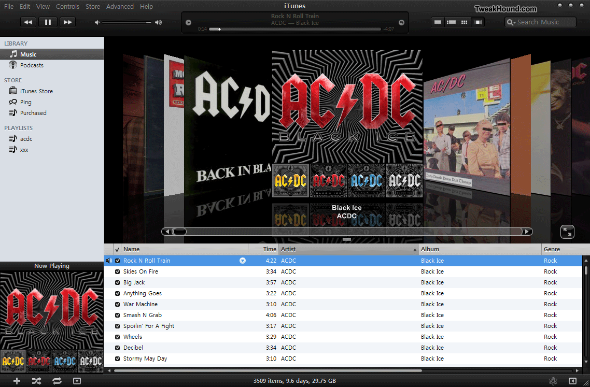Click the max volume speaker icon
This screenshot has width=590, height=387.
coord(159,23)
